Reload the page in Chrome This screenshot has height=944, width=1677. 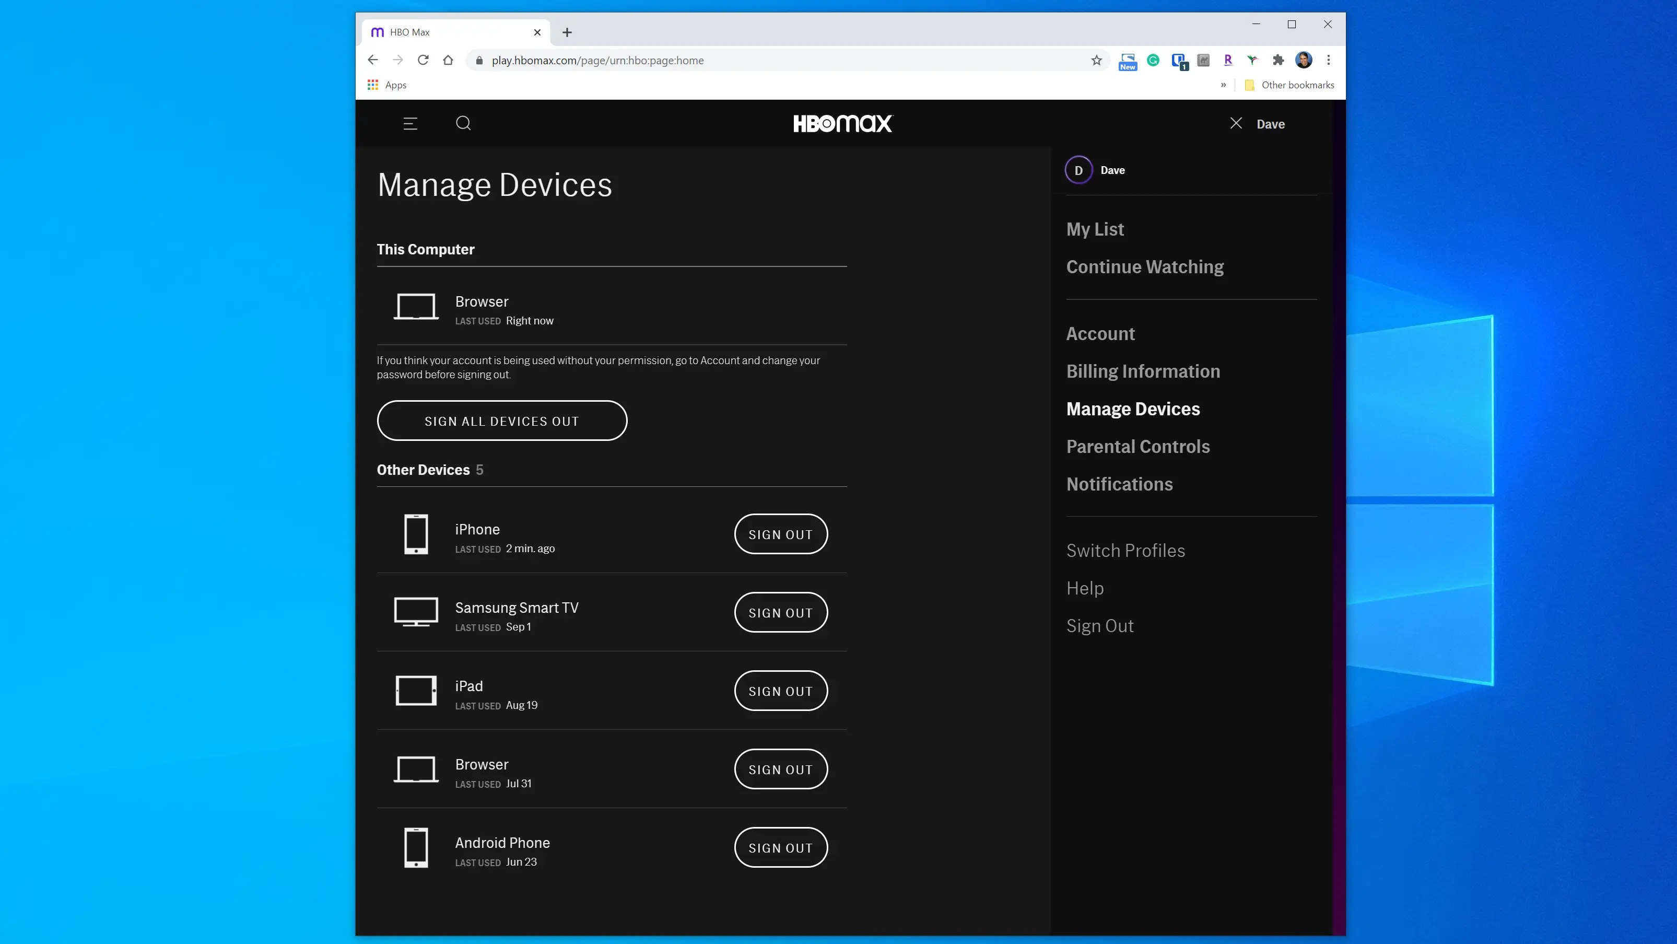pyautogui.click(x=423, y=60)
